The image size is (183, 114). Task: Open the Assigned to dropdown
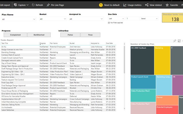(86, 19)
